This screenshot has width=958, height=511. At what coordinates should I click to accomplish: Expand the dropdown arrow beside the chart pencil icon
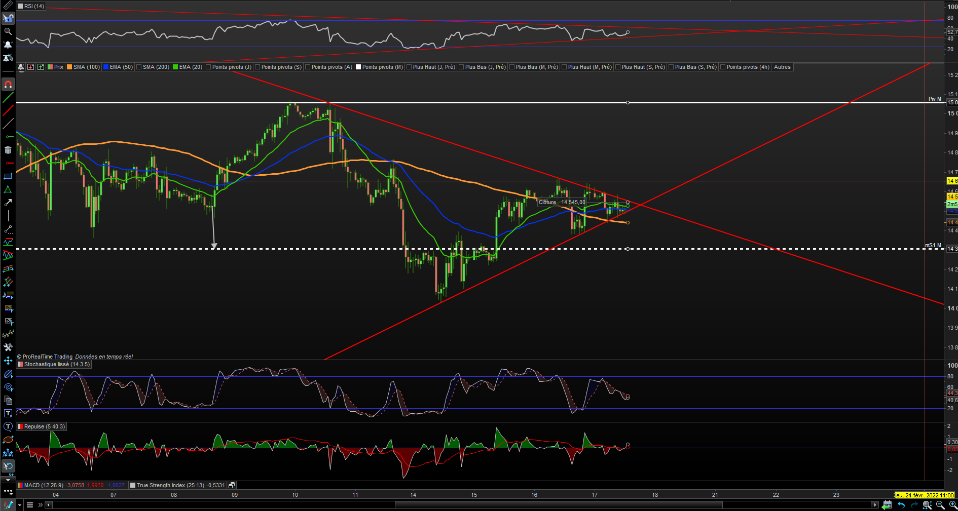point(20,505)
